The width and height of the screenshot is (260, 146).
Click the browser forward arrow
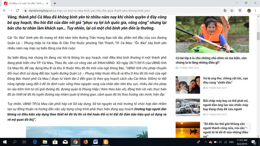click(11, 11)
